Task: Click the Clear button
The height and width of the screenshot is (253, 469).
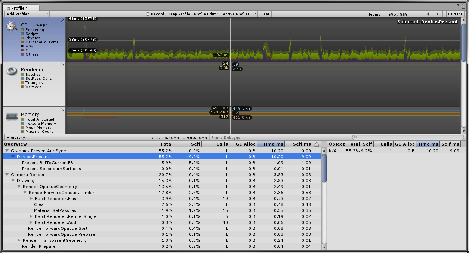Action: pos(264,14)
